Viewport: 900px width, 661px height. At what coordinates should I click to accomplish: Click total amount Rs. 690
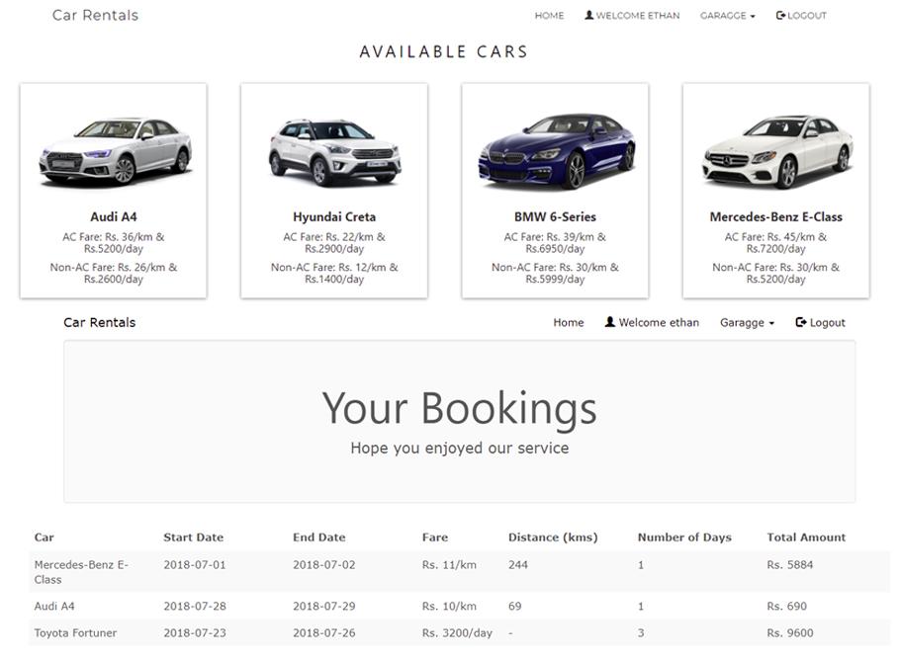[x=787, y=606]
